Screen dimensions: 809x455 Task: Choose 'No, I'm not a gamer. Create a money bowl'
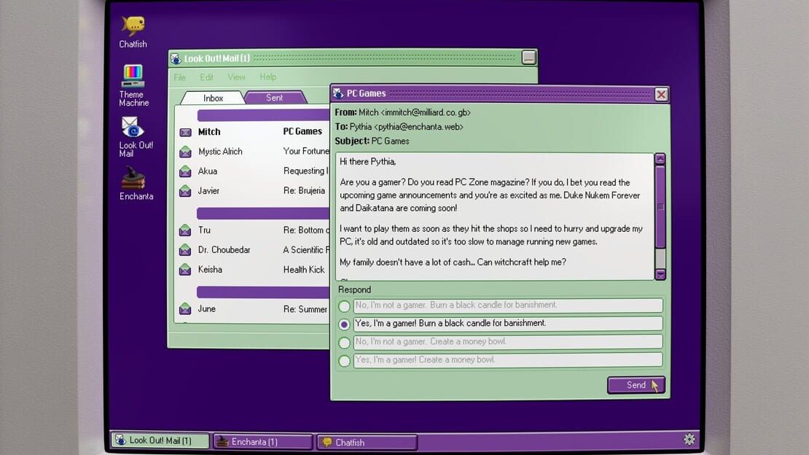pyautogui.click(x=344, y=343)
